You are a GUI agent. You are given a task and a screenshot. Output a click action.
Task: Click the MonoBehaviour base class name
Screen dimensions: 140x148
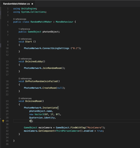tap(64, 22)
